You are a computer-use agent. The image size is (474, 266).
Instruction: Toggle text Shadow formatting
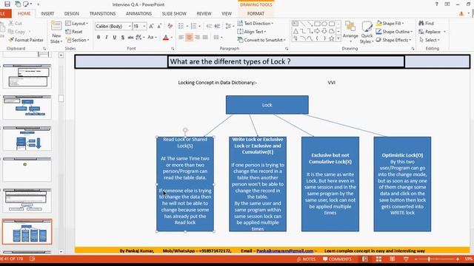tap(122, 38)
